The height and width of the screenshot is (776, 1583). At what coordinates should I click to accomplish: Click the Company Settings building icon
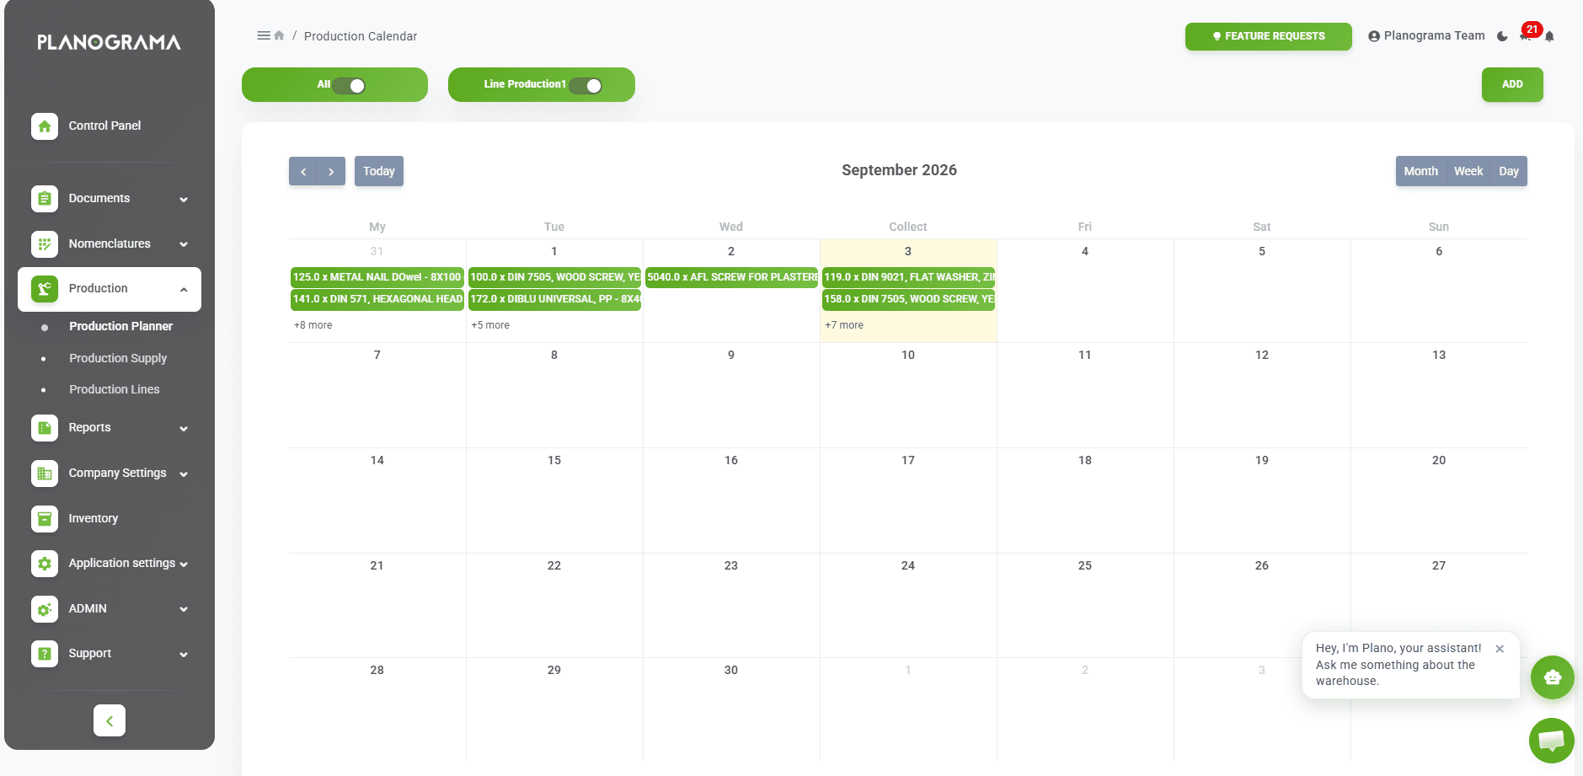tap(45, 474)
